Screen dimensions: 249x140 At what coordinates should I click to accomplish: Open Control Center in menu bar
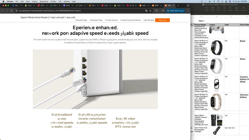pos(226,2)
